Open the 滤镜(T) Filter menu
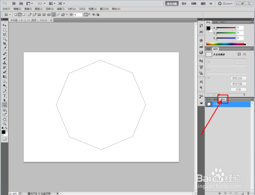 pyautogui.click(x=61, y=9)
